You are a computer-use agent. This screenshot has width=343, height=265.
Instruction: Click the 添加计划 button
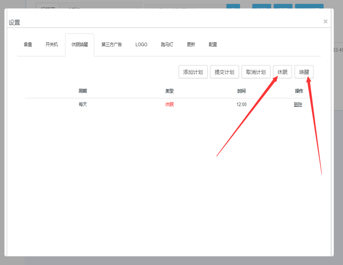tap(193, 72)
